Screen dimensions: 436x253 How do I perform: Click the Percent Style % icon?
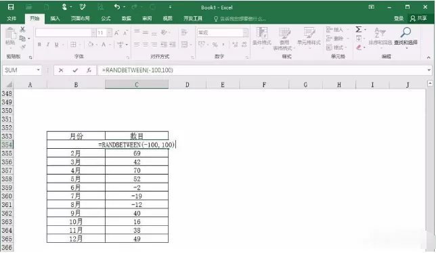(x=215, y=45)
